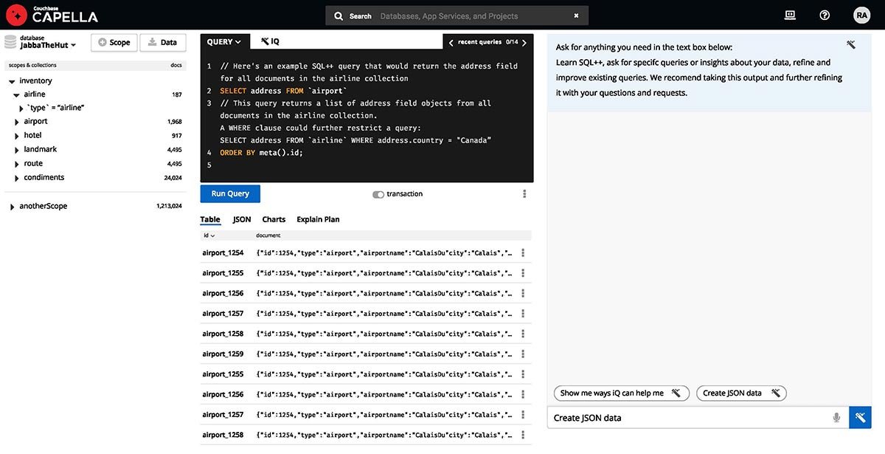The height and width of the screenshot is (454, 885).
Task: Click the blue wand submit button
Action: pyautogui.click(x=860, y=417)
